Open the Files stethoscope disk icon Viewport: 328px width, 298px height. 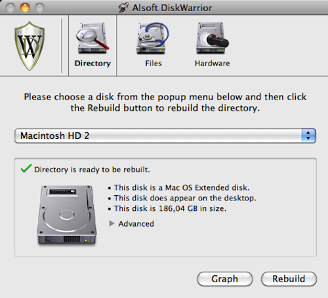coord(153,38)
